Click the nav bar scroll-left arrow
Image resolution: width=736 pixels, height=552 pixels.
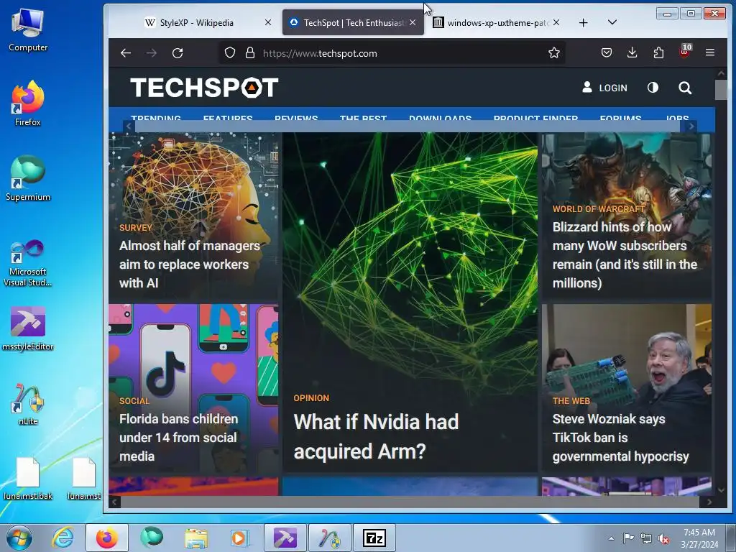point(129,126)
